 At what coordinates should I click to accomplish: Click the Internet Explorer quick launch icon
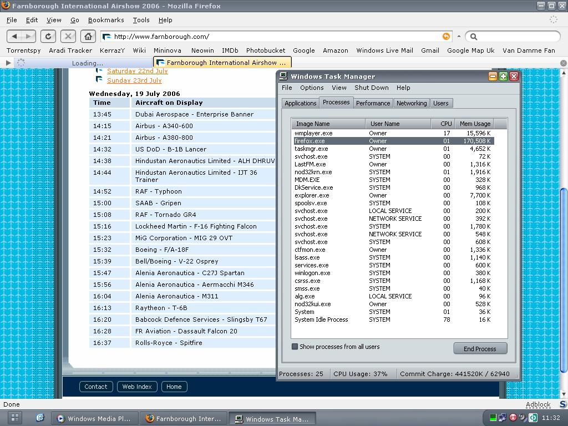(x=40, y=418)
